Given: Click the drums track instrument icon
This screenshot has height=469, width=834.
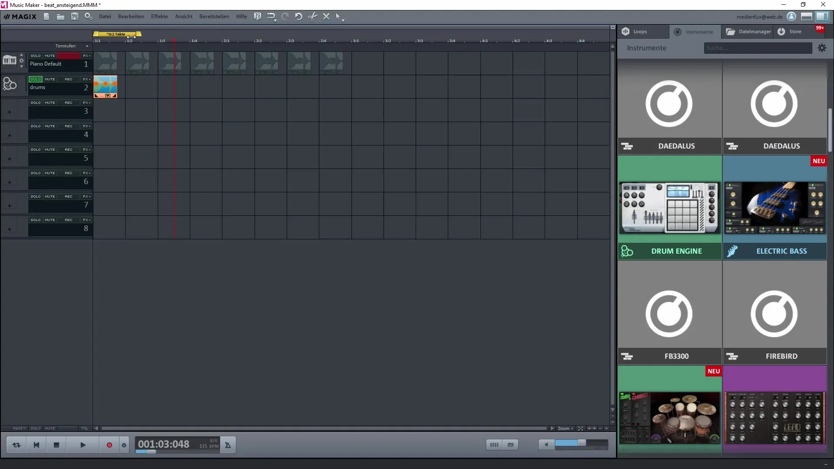Looking at the screenshot, I should (x=10, y=84).
